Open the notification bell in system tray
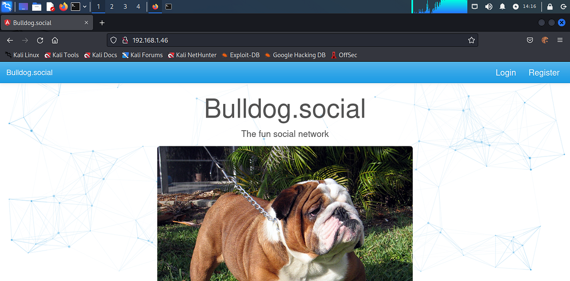The width and height of the screenshot is (570, 281). (502, 6)
